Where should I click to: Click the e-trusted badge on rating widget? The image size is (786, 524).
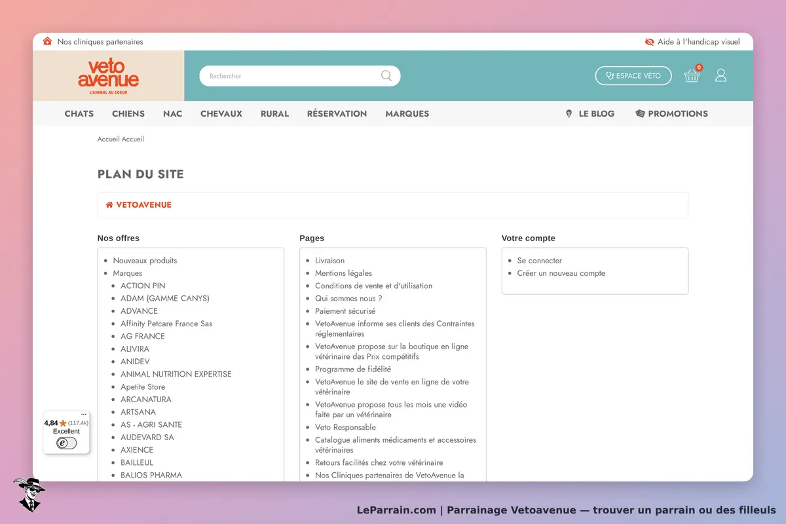point(66,443)
